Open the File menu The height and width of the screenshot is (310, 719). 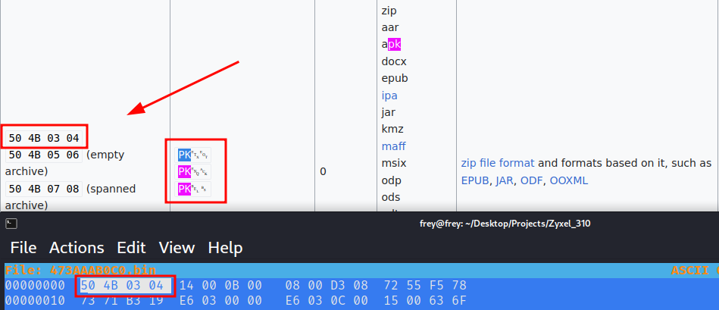(x=23, y=248)
